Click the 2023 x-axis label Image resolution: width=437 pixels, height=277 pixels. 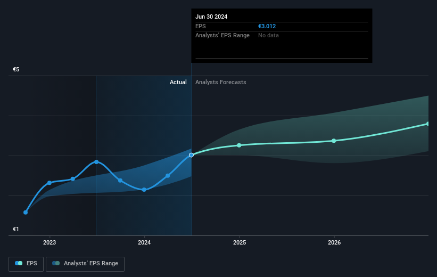pos(50,242)
